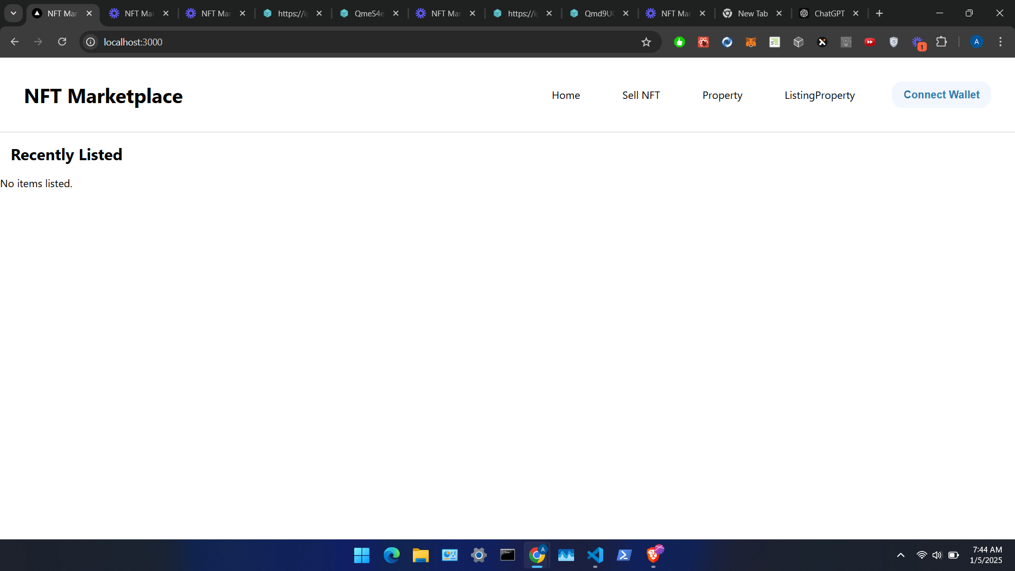Click the site information icon in the address bar
This screenshot has height=571, width=1015.
coord(91,42)
